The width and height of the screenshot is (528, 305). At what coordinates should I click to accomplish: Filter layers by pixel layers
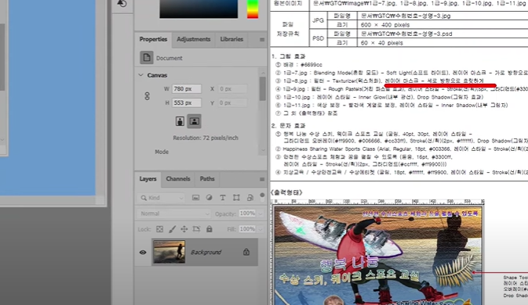click(x=195, y=198)
